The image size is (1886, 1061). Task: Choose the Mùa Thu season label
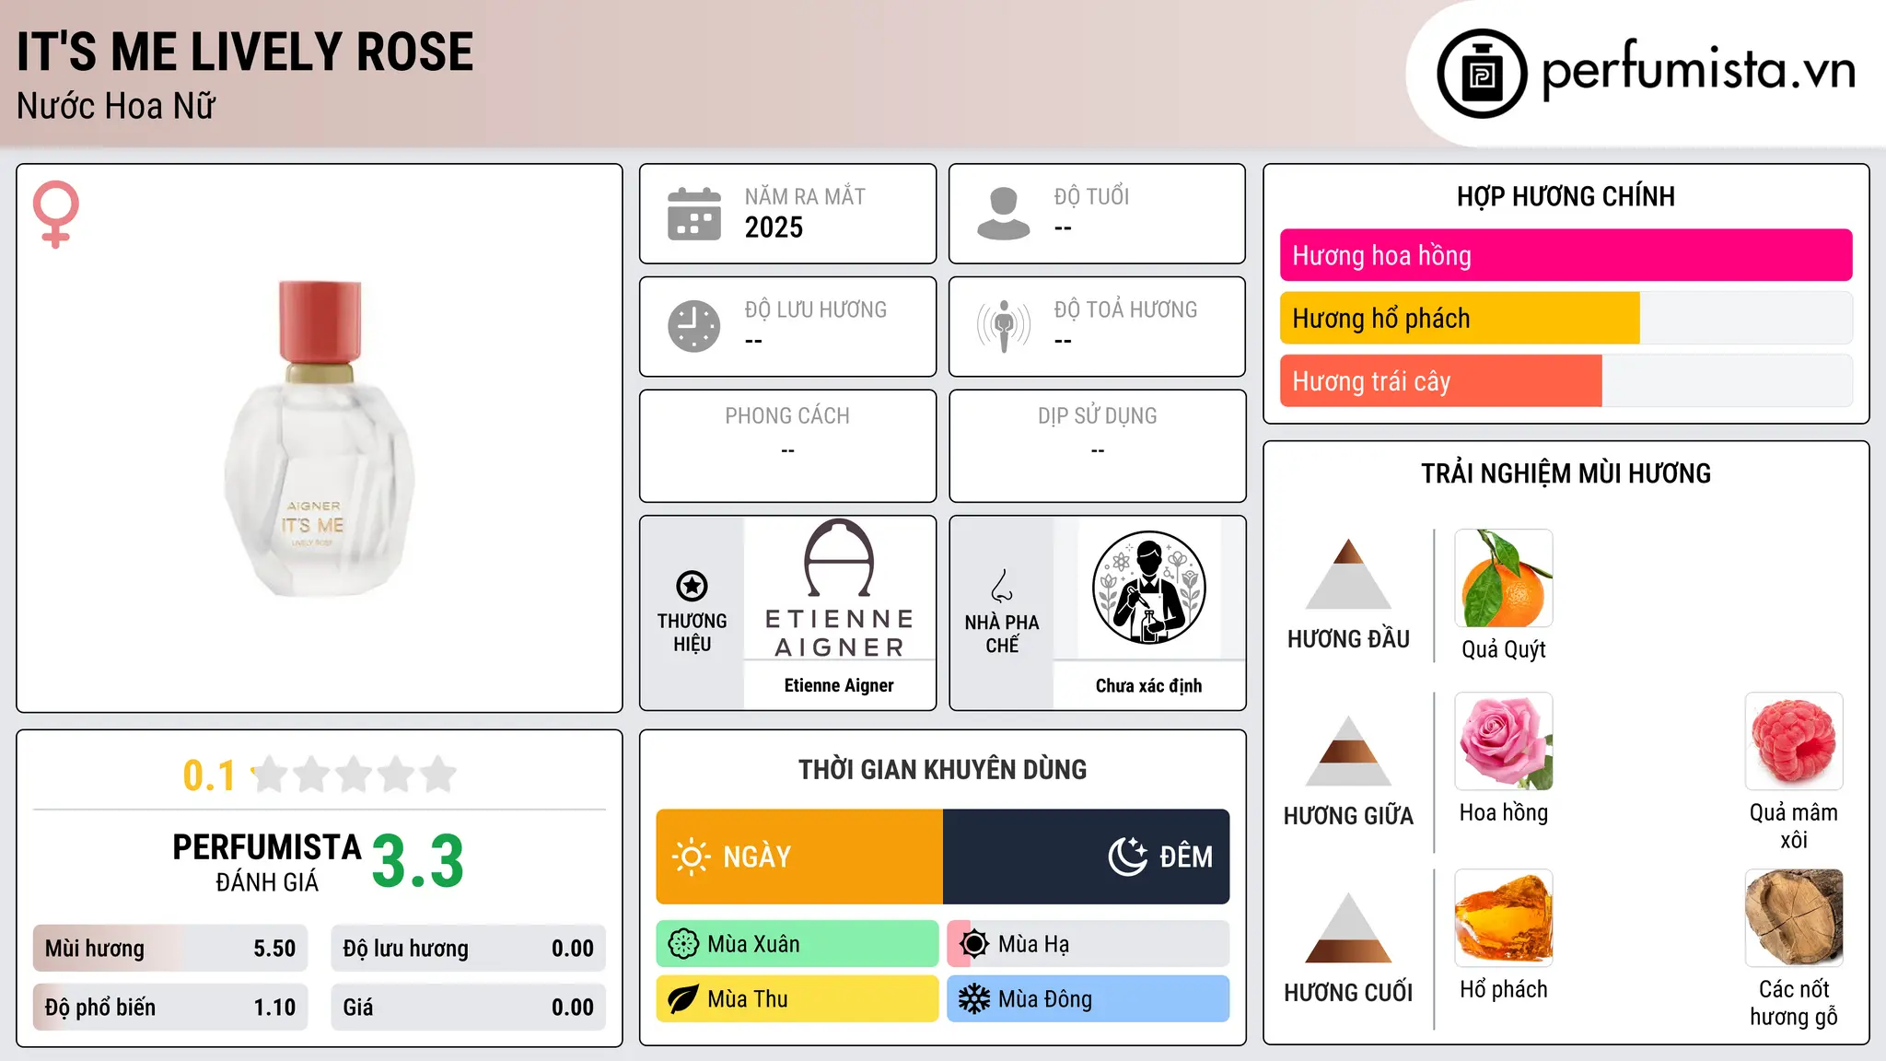[748, 999]
